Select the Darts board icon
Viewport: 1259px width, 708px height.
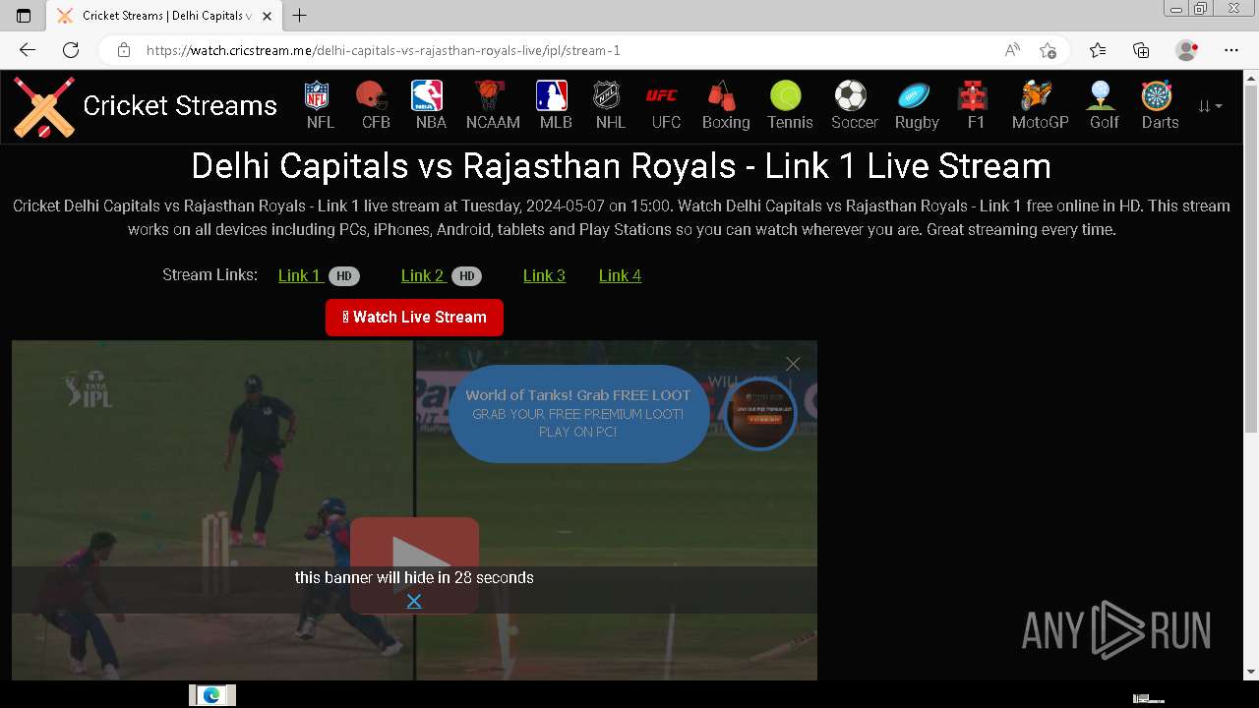click(1157, 95)
